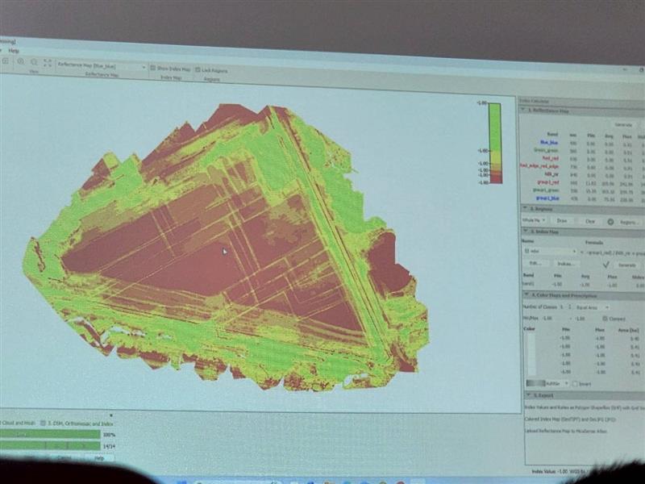This screenshot has width=645, height=484.
Task: Open the Help menu
Action: tap(14, 50)
